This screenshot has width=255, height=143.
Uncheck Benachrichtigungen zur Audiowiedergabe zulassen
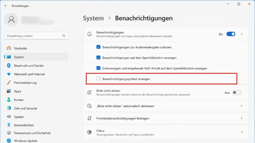[x=98, y=47]
